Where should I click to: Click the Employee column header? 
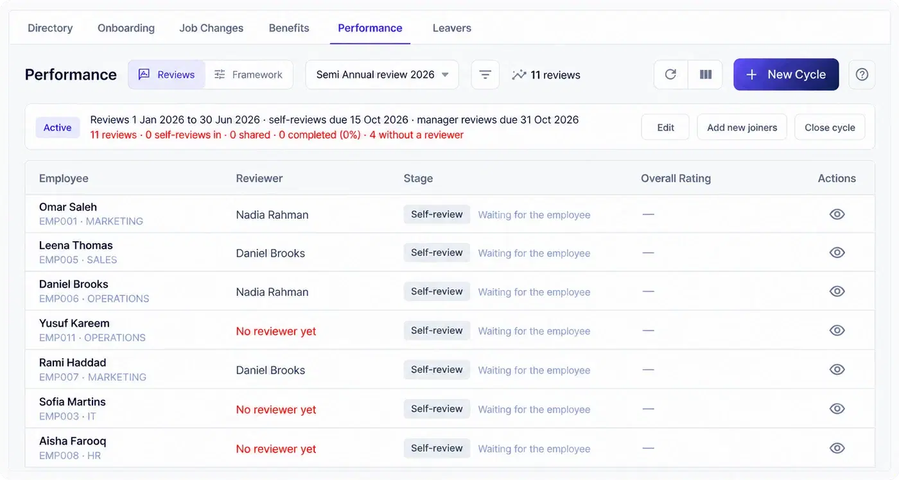(64, 178)
